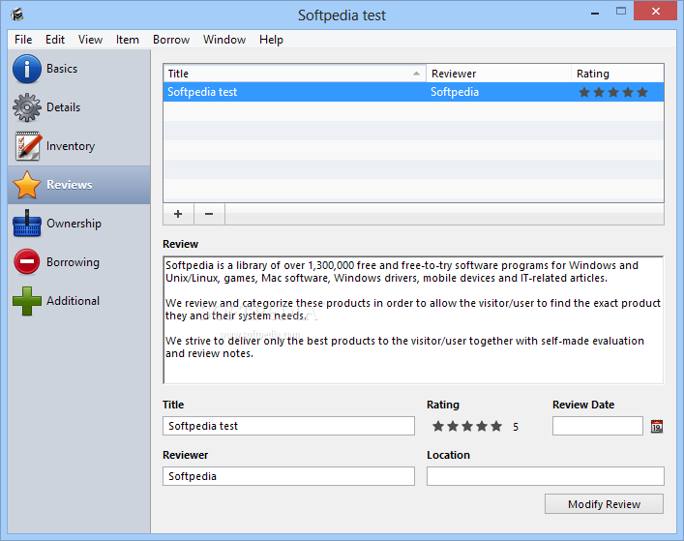The image size is (684, 541).
Task: Open the Help menu
Action: (x=271, y=40)
